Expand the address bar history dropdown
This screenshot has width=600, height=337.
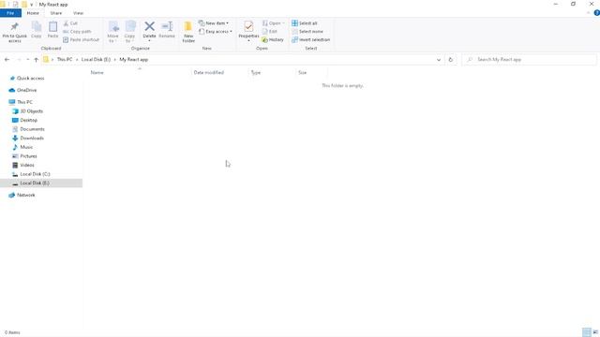(x=439, y=60)
